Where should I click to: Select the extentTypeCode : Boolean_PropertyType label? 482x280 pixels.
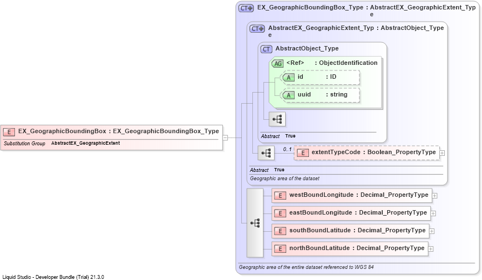[x=374, y=152]
